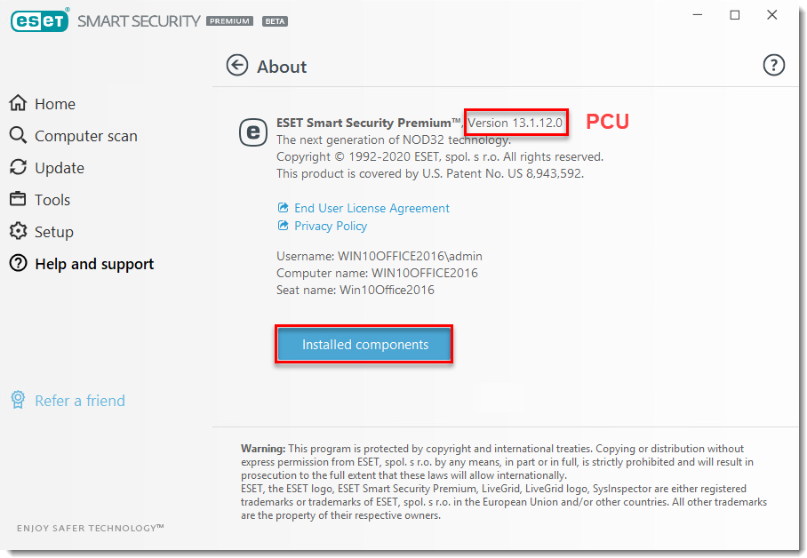807x558 pixels.
Task: Open the Installed components dialog
Action: [364, 344]
